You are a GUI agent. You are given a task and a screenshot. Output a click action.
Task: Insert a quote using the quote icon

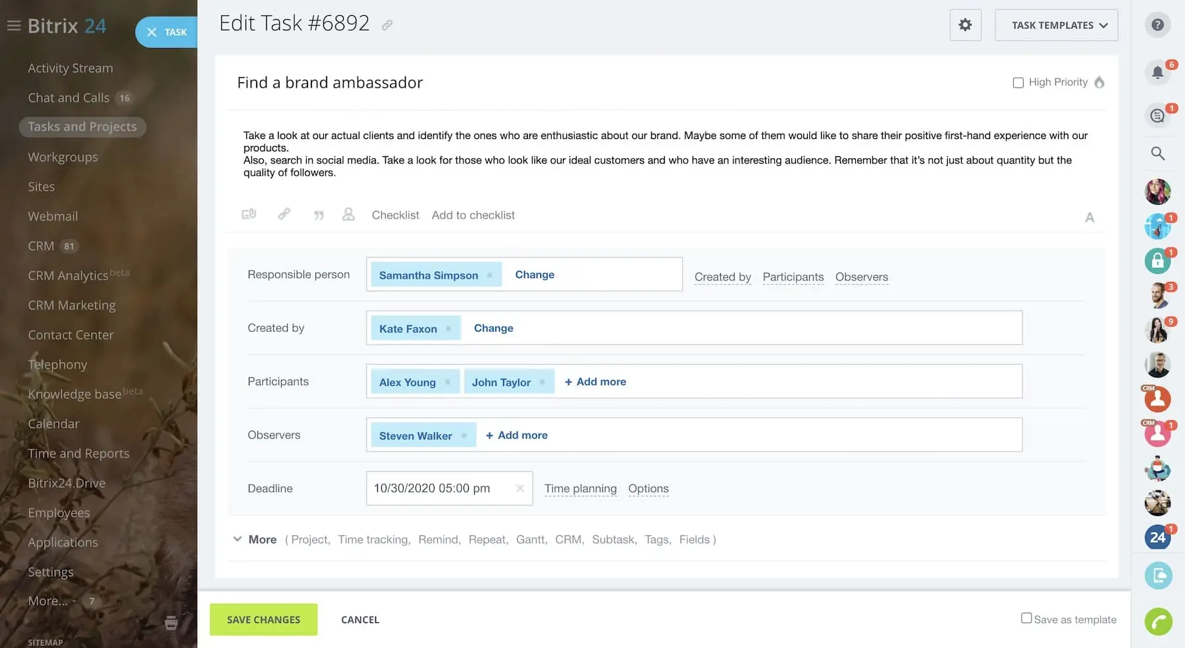(319, 215)
